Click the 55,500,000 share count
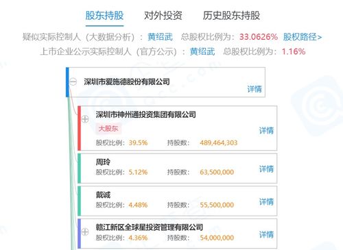Viewport: 343px width, 250px height. [217, 205]
